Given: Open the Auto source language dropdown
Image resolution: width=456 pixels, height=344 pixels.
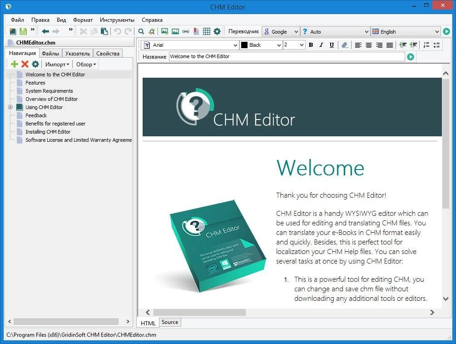Looking at the screenshot, I should 335,31.
